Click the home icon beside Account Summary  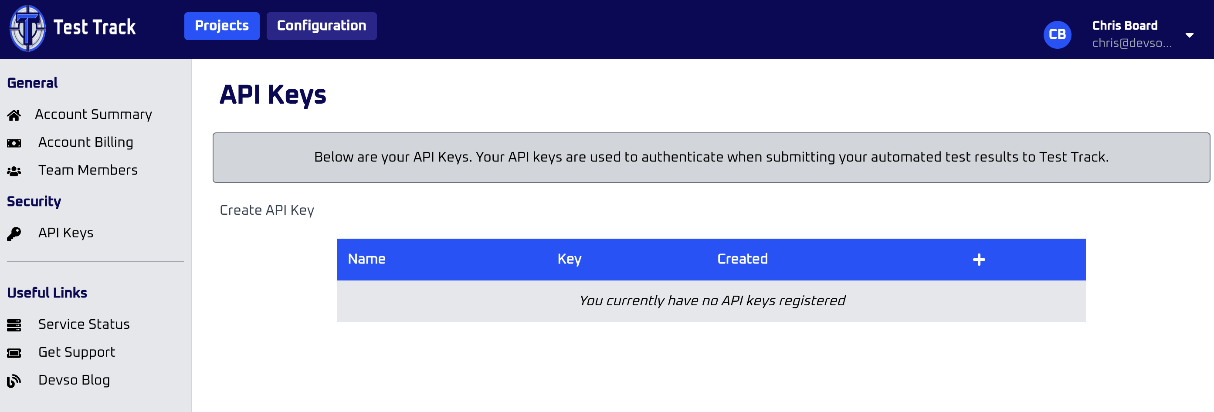[14, 115]
